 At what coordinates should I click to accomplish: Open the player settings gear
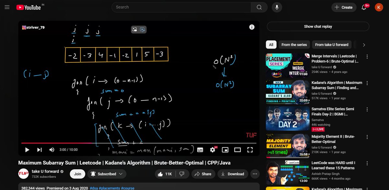(x=213, y=150)
